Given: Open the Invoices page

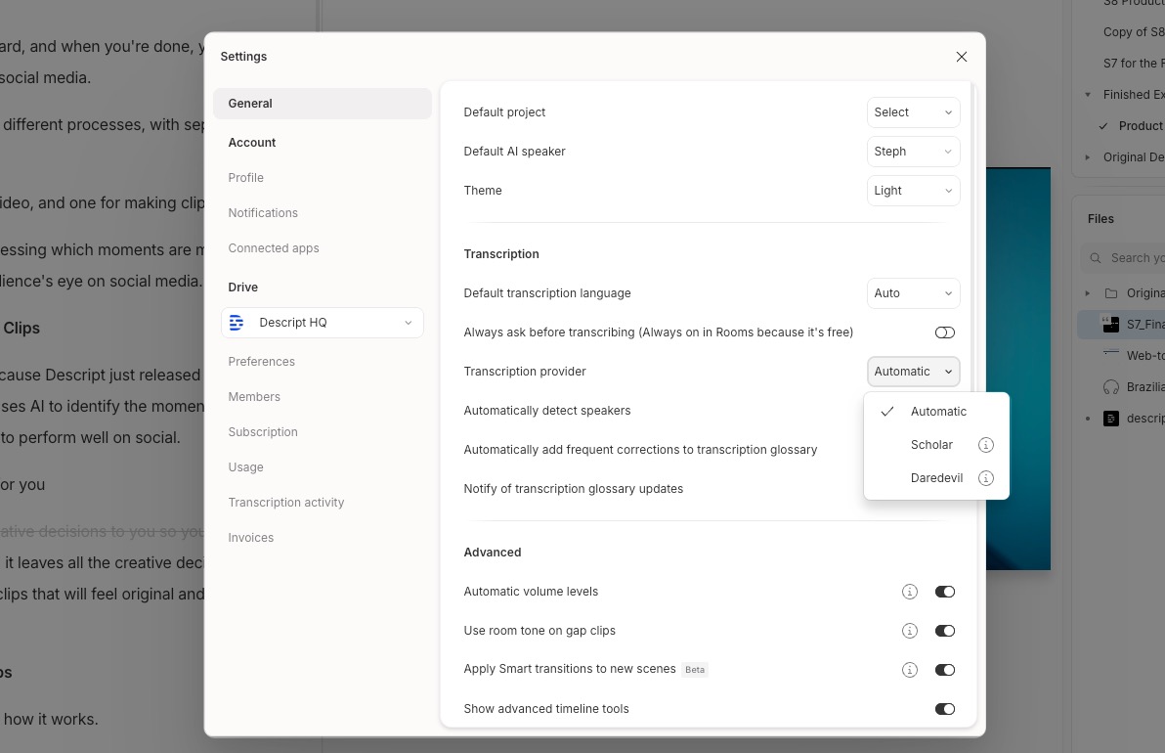Looking at the screenshot, I should (251, 537).
